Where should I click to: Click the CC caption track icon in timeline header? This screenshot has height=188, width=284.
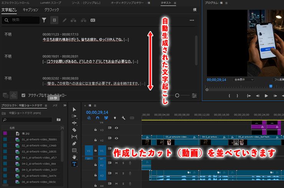132,118
